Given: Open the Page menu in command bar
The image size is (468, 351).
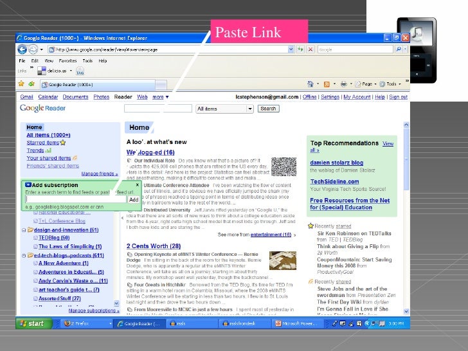Looking at the screenshot, I should (x=365, y=84).
